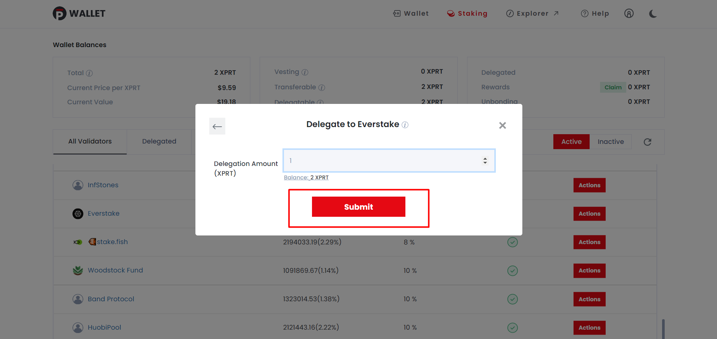This screenshot has width=717, height=339.
Task: Open Actions for Everstake
Action: tap(590, 214)
